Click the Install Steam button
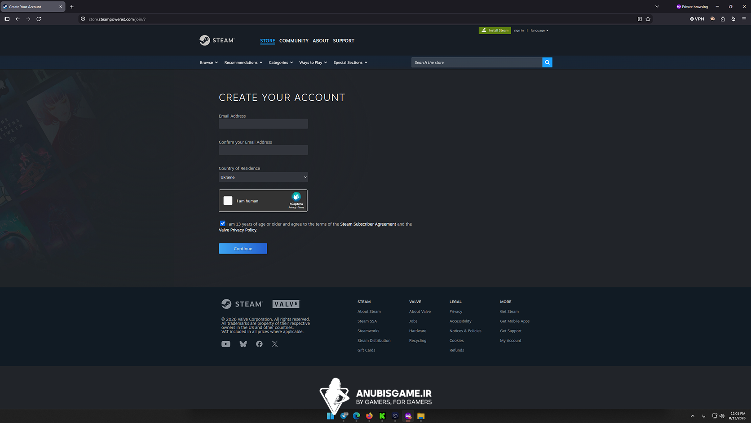The image size is (751, 423). tap(495, 31)
